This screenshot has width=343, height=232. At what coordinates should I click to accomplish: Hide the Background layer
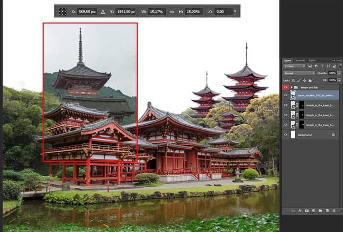click(x=286, y=134)
